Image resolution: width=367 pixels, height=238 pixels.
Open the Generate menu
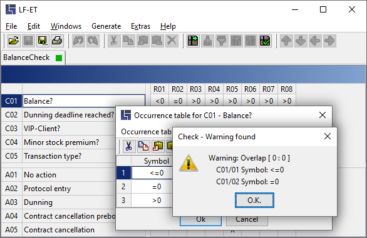[106, 26]
